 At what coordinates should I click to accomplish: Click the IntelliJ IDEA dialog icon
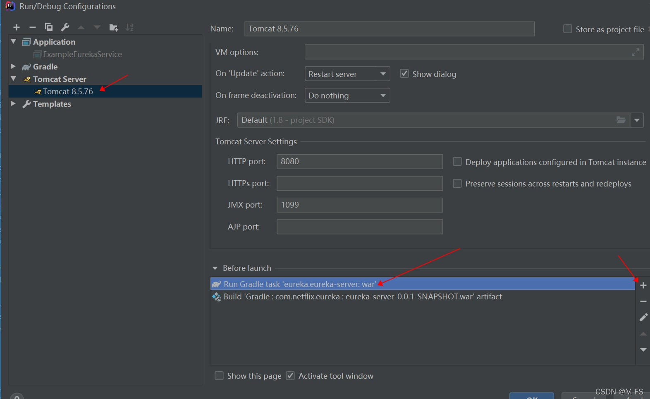point(10,6)
